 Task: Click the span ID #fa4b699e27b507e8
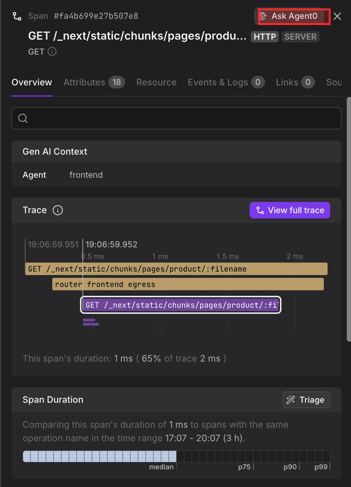[x=96, y=16]
